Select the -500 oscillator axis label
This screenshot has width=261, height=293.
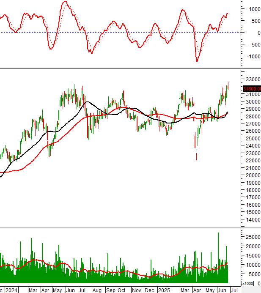click(255, 45)
